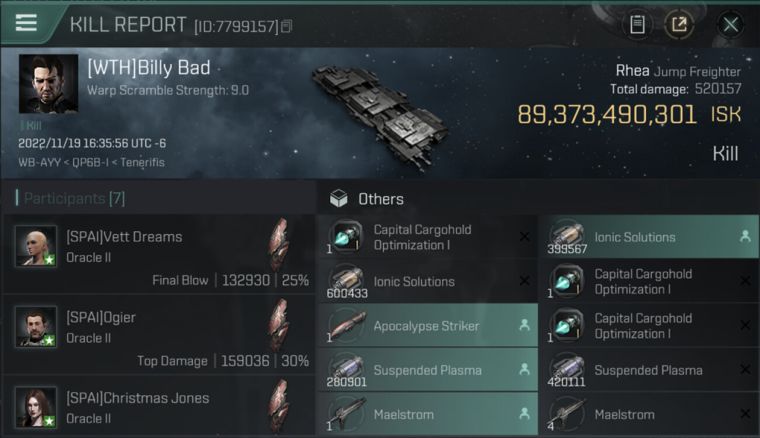Select Christmas Jones' portrait
This screenshot has height=438, width=760.
tap(36, 407)
